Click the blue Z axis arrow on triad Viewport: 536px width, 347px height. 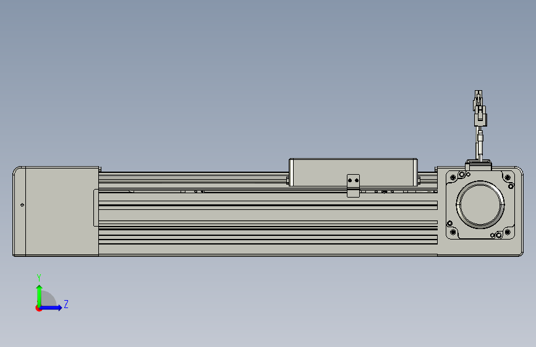[x=51, y=307]
